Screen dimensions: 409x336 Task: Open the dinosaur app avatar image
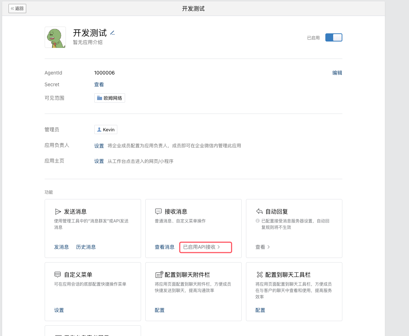[55, 37]
